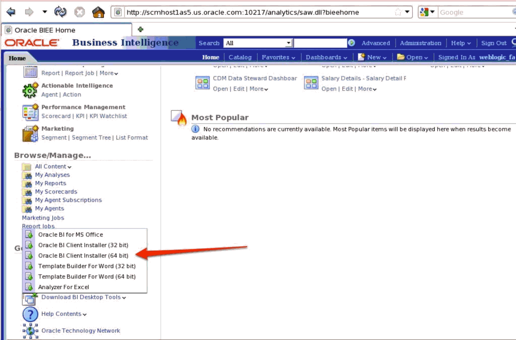The image size is (516, 340).
Task: Open history dropdown arrow beside forward button
Action: pyautogui.click(x=45, y=12)
